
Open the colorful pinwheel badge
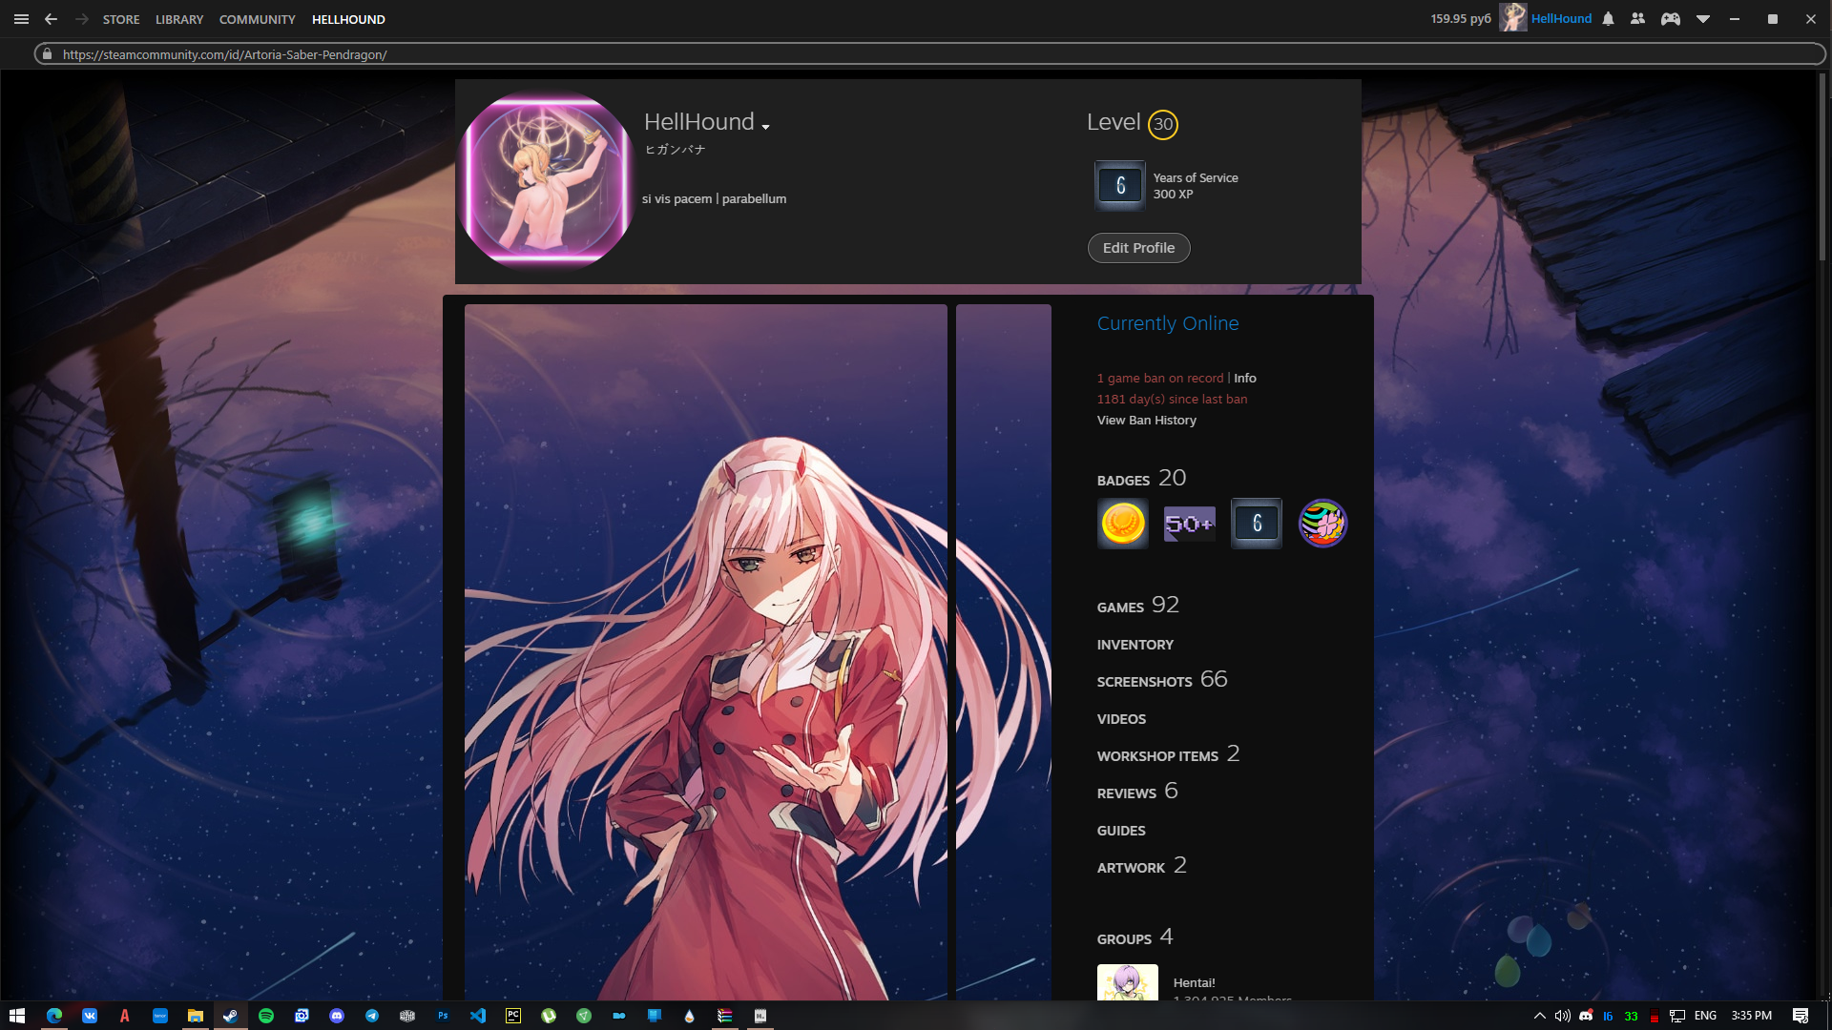pos(1322,523)
